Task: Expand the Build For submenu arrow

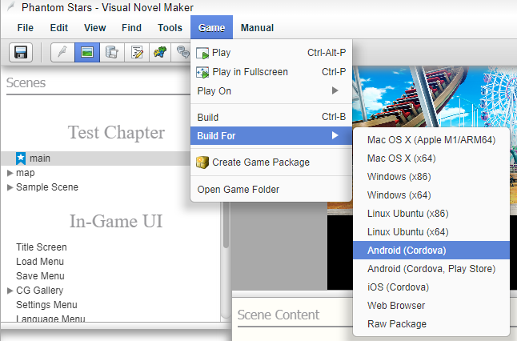Action: [335, 135]
